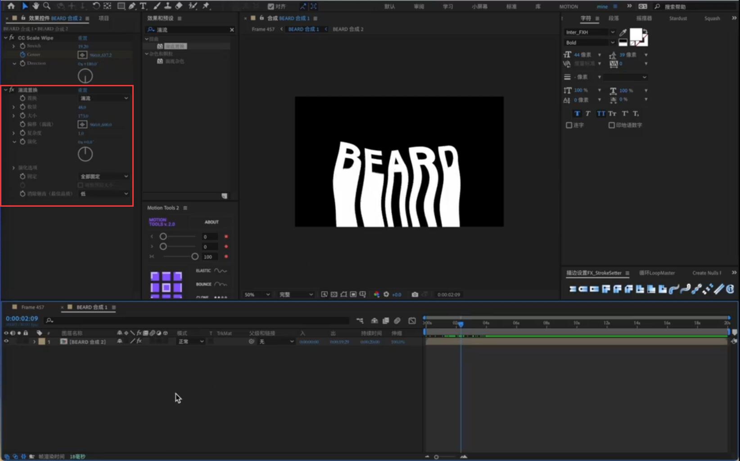Open the resolution dropdown showing 完整
Screen dimensions: 740x461
[x=296, y=295]
